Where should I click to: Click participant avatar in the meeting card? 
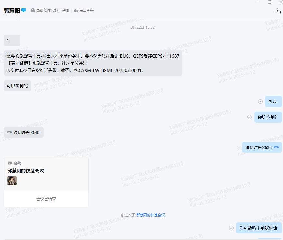point(12,181)
